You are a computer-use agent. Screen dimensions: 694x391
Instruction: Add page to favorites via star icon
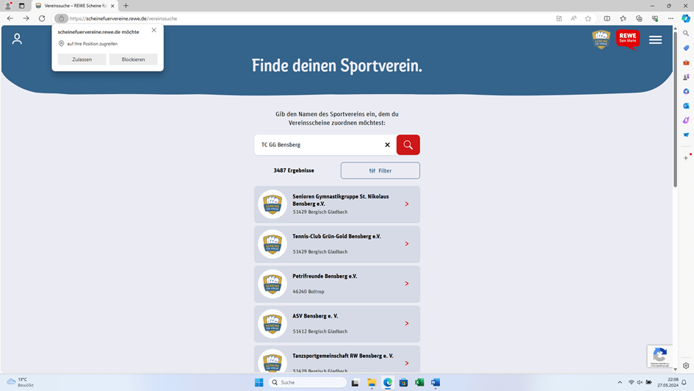coord(588,18)
